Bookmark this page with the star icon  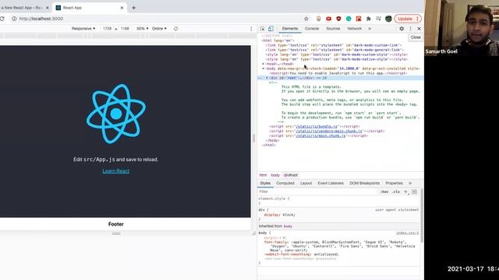click(306, 19)
